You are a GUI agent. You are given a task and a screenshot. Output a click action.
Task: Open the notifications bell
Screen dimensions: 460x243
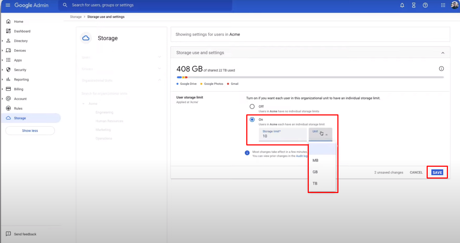click(402, 5)
